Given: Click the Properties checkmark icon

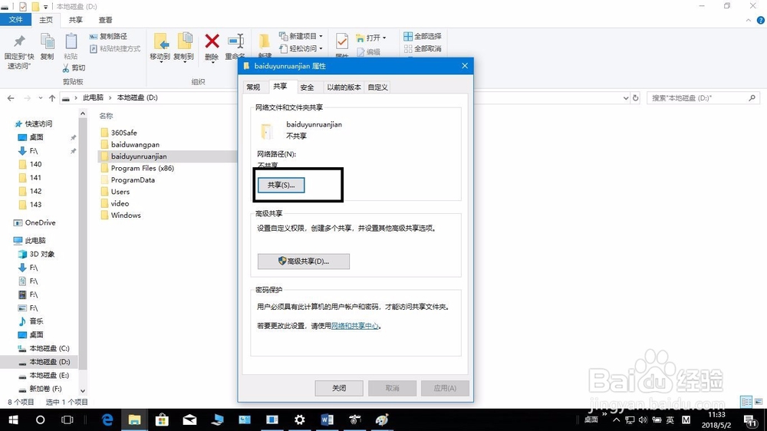Looking at the screenshot, I should click(342, 42).
